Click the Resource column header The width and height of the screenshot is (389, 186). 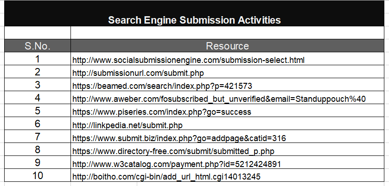[227, 46]
